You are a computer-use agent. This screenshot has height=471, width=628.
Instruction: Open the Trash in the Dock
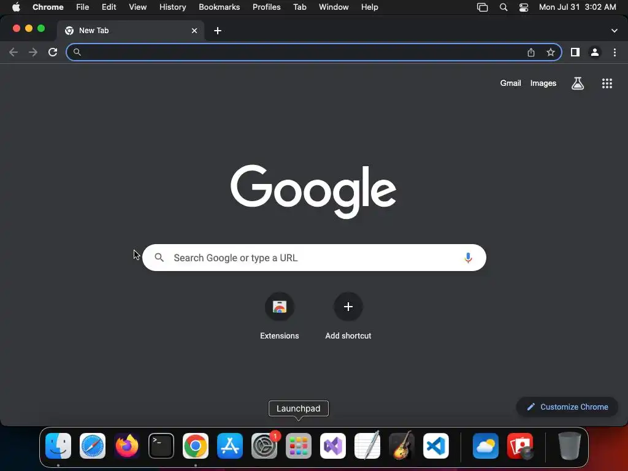569,446
